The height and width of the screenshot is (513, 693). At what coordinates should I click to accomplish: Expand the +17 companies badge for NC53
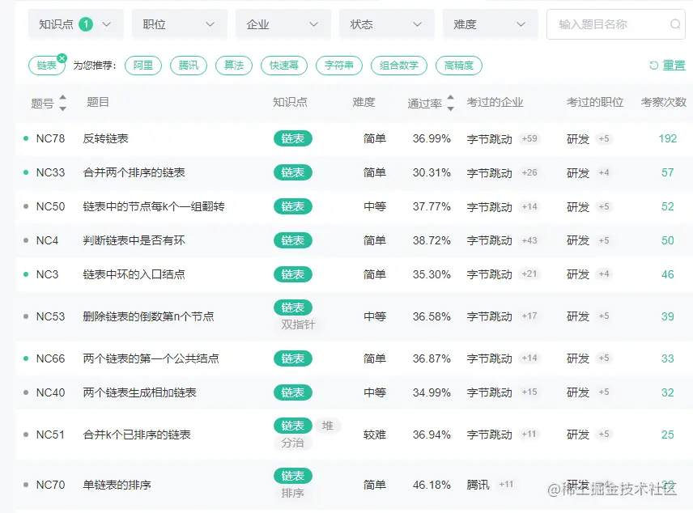[529, 316]
